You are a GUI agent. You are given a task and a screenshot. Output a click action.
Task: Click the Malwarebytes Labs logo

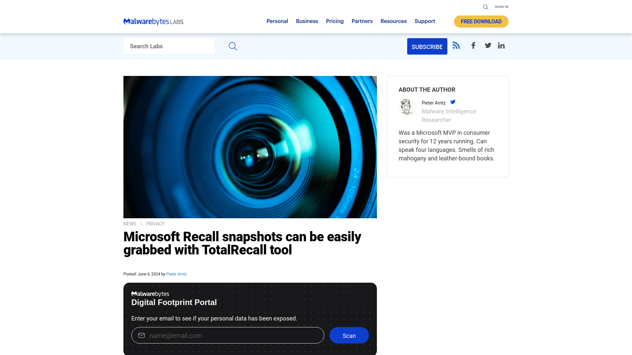pos(153,21)
